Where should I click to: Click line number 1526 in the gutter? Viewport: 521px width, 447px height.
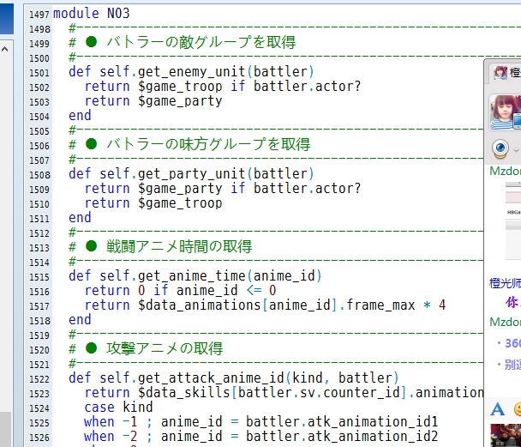[x=39, y=438]
